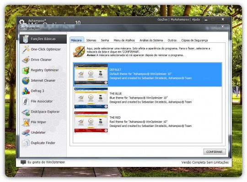Select the Registry Optimizer label
Viewport: 247px width, 182px height.
coord(44,70)
